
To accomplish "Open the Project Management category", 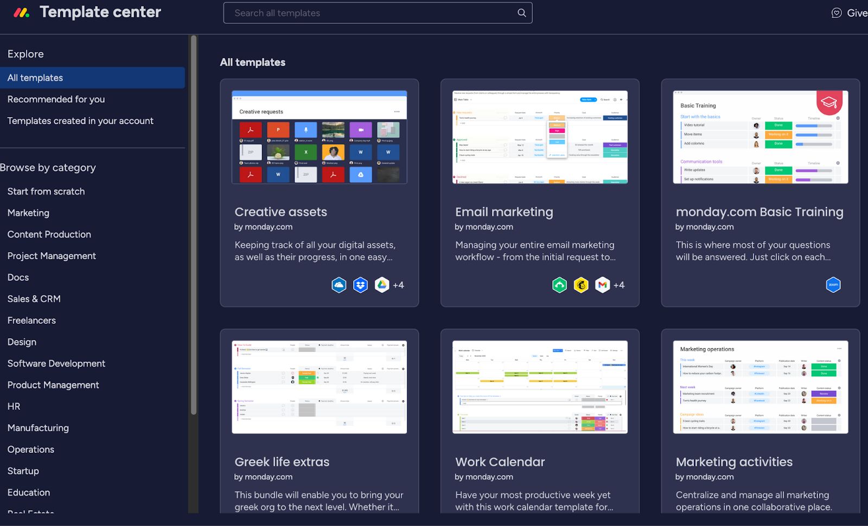I will click(52, 256).
